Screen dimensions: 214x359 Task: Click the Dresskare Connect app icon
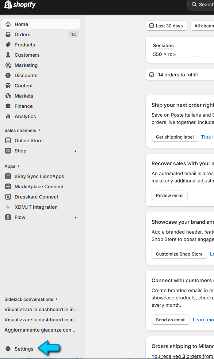click(8, 197)
